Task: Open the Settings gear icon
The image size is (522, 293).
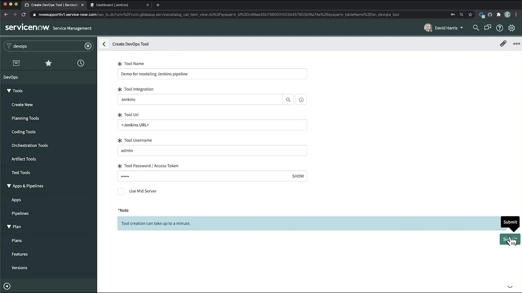Action: [x=511, y=28]
